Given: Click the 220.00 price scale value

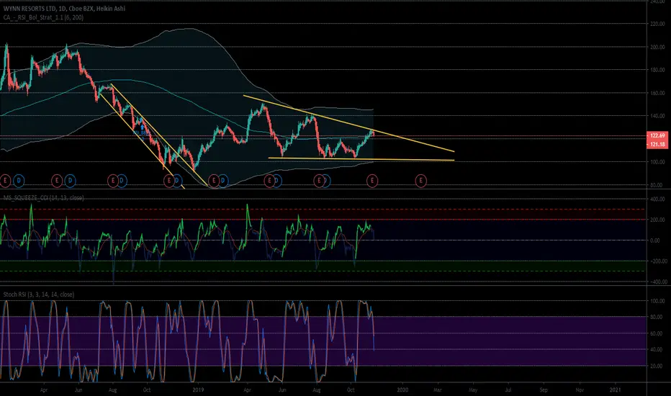Looking at the screenshot, I should pyautogui.click(x=657, y=24).
